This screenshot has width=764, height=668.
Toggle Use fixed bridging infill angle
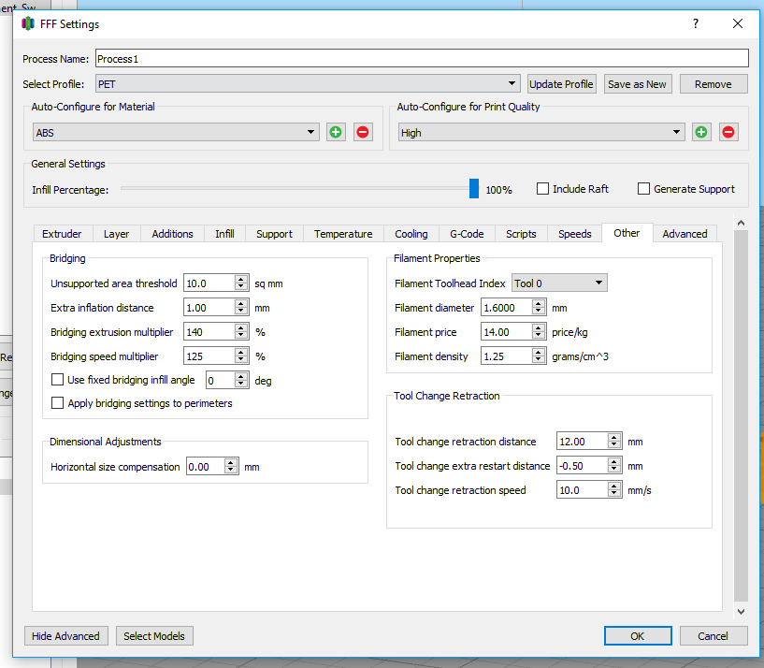57,380
